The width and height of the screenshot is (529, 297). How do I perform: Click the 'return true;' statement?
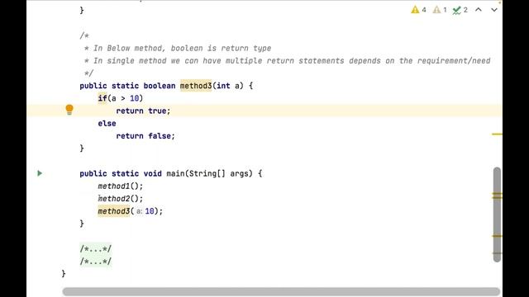click(x=143, y=111)
